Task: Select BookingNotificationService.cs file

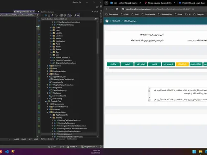Action: [70, 131]
